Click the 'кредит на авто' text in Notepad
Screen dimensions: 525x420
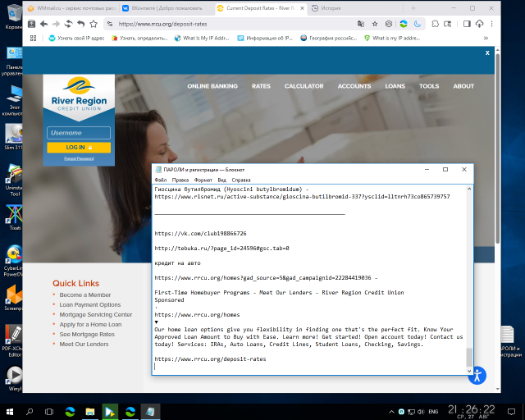pos(177,263)
